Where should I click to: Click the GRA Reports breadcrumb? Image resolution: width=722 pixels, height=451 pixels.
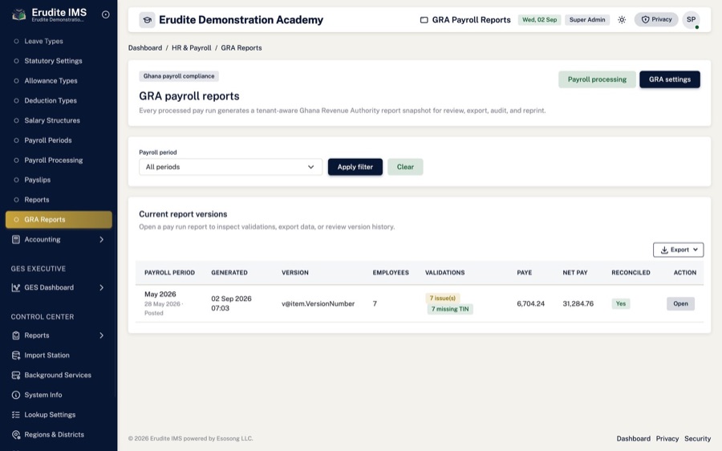(241, 48)
